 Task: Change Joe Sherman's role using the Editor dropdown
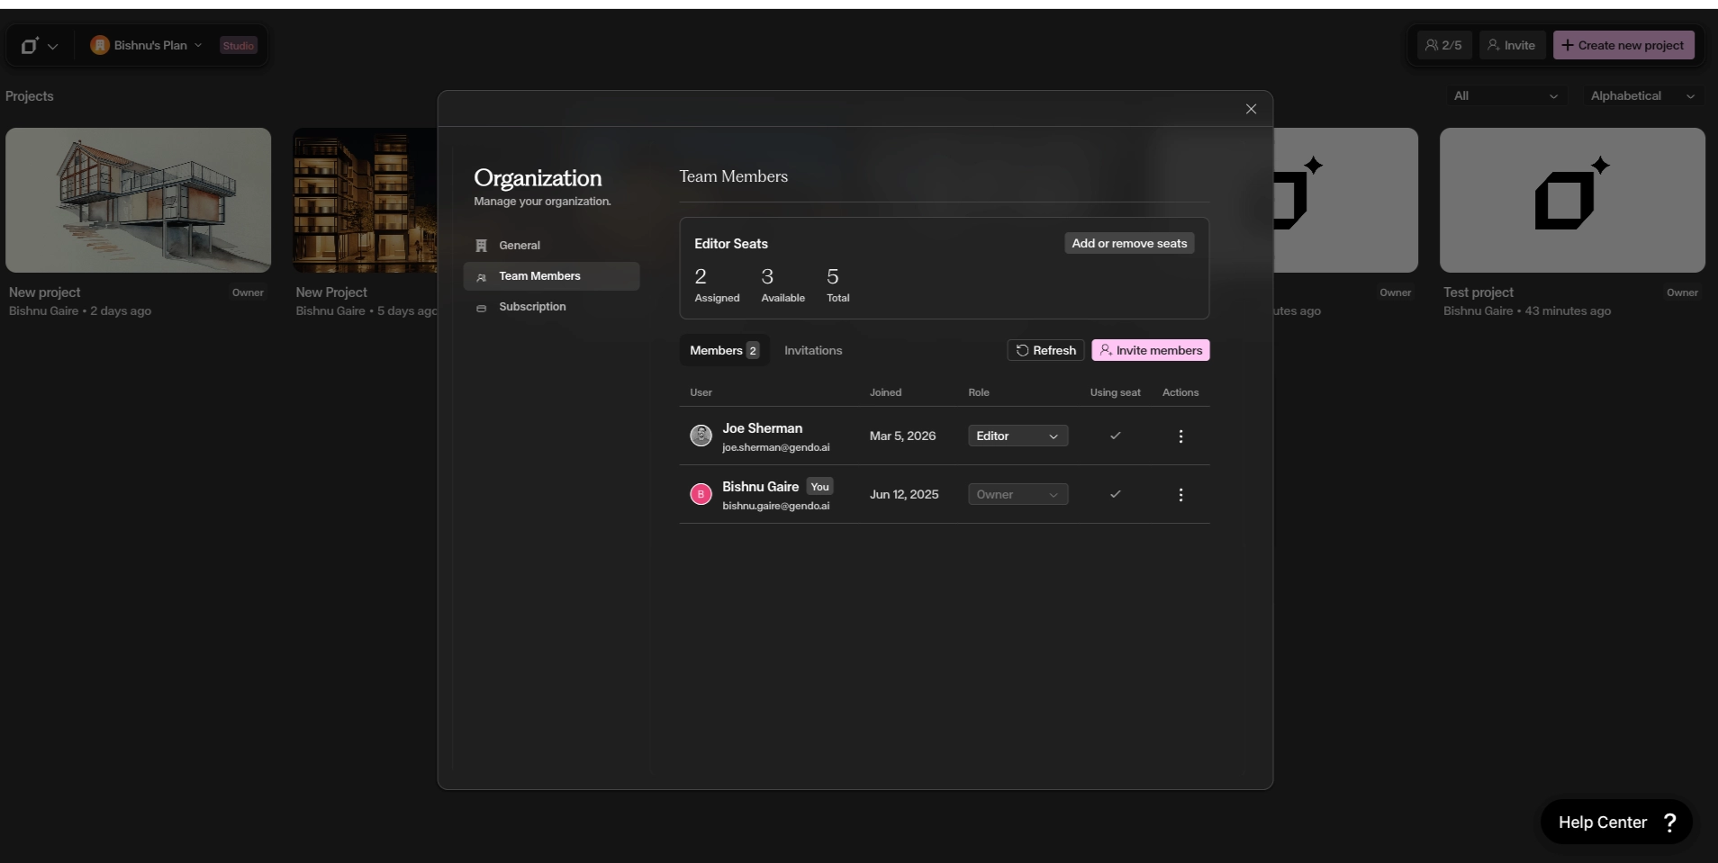[x=1017, y=436]
